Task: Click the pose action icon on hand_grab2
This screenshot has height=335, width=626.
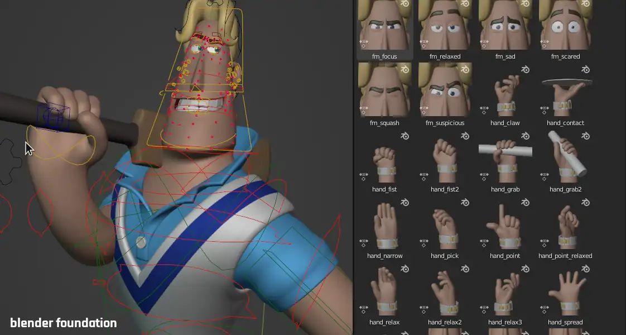Action: (544, 176)
